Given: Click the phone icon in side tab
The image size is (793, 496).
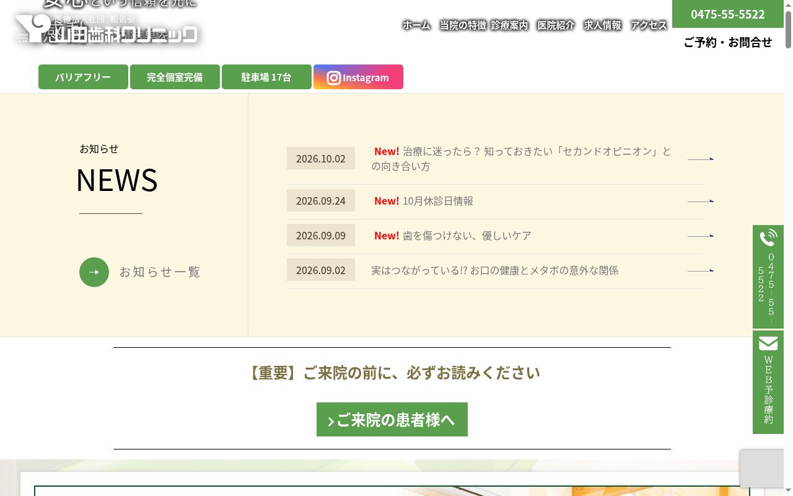Looking at the screenshot, I should coord(768,237).
